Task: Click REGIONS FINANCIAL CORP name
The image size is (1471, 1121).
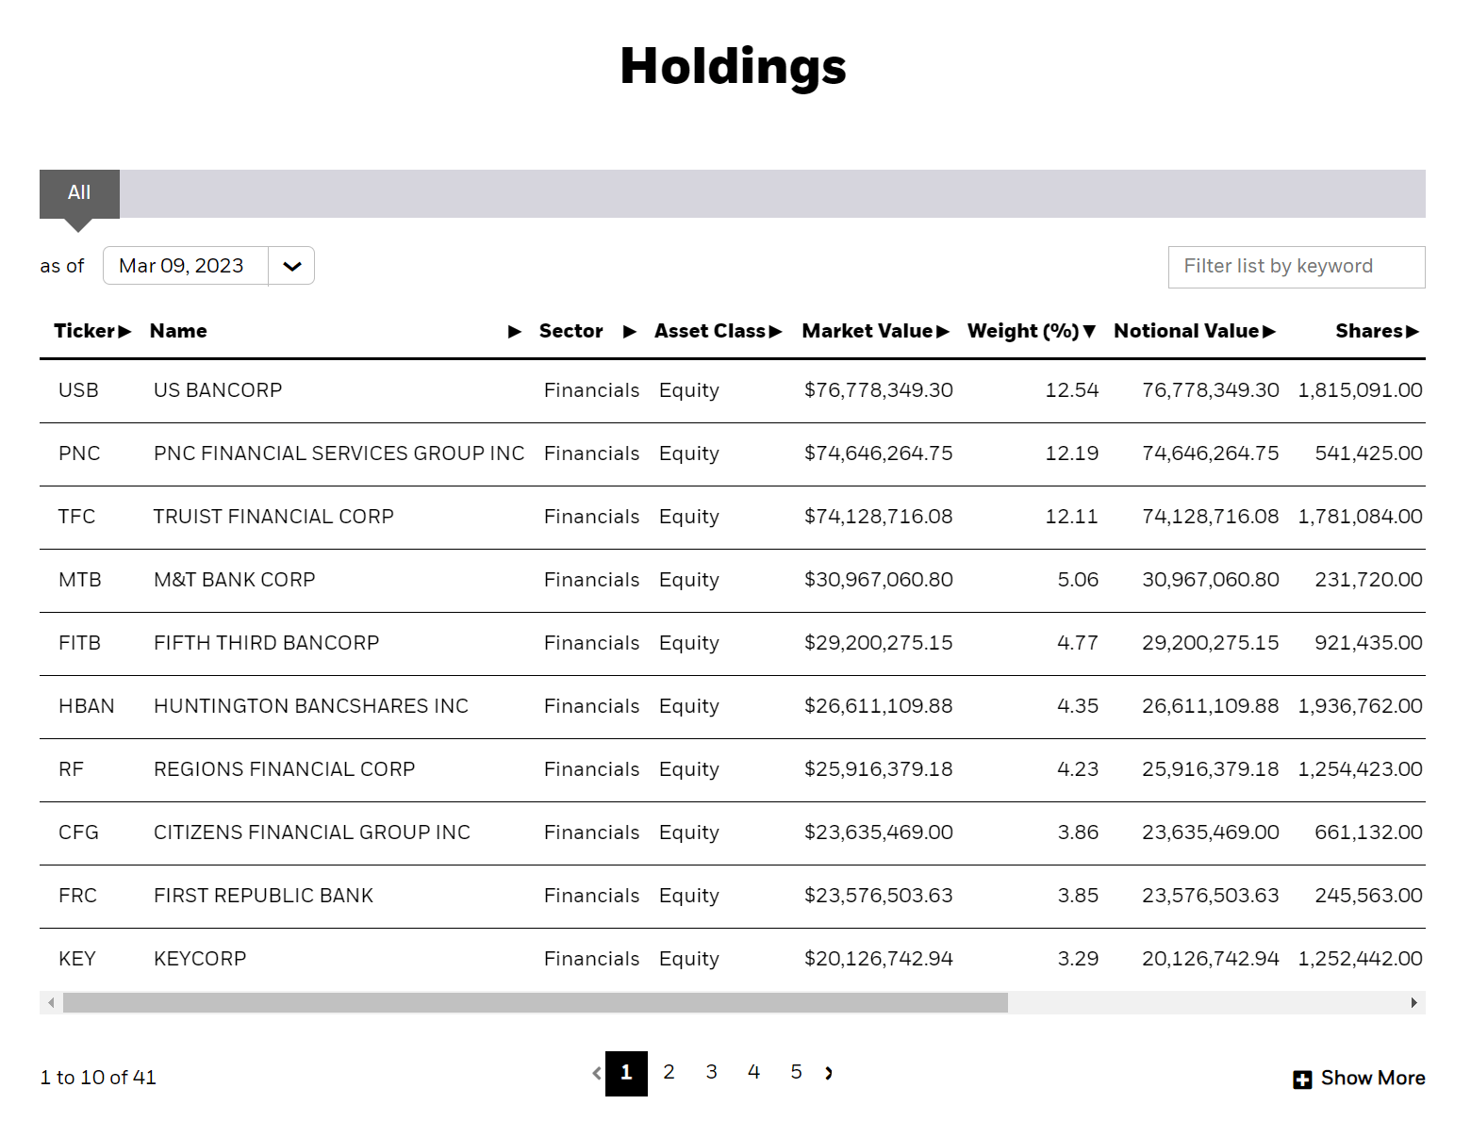Action: pos(285,769)
